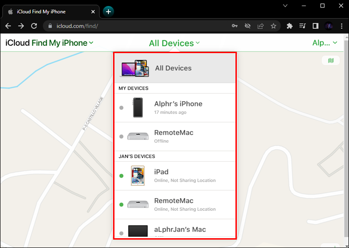Reload the iCloud page
Viewport: 349px width, 248px height.
click(x=34, y=26)
